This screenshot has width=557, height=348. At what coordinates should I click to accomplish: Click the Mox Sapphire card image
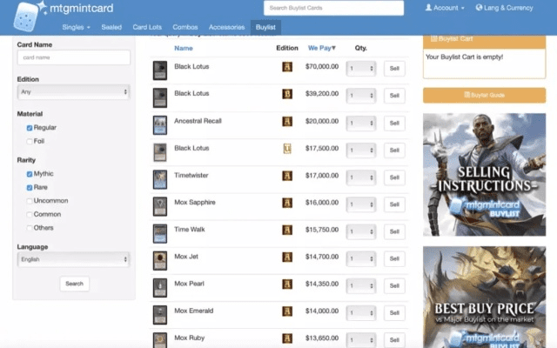[x=159, y=205]
